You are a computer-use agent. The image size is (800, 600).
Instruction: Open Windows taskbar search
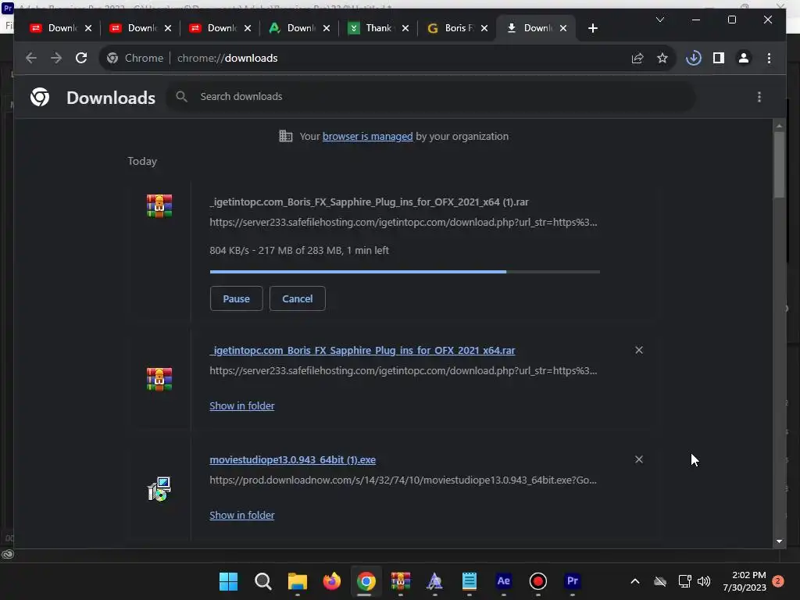click(262, 581)
